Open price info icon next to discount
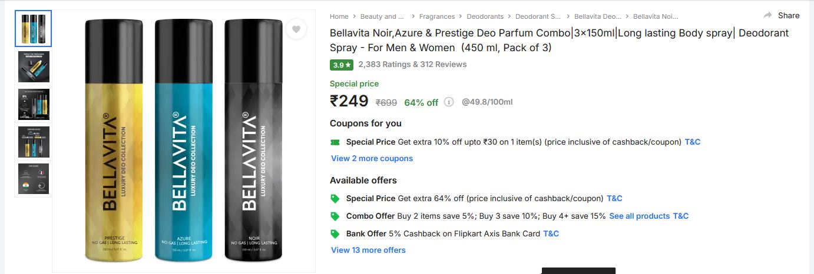 point(449,102)
